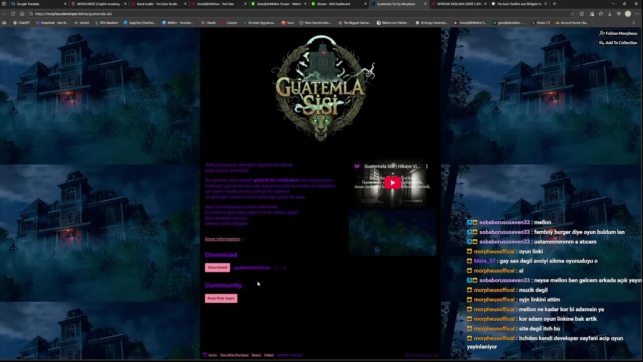Open the Mellon - Youtube bookmark

point(177,23)
